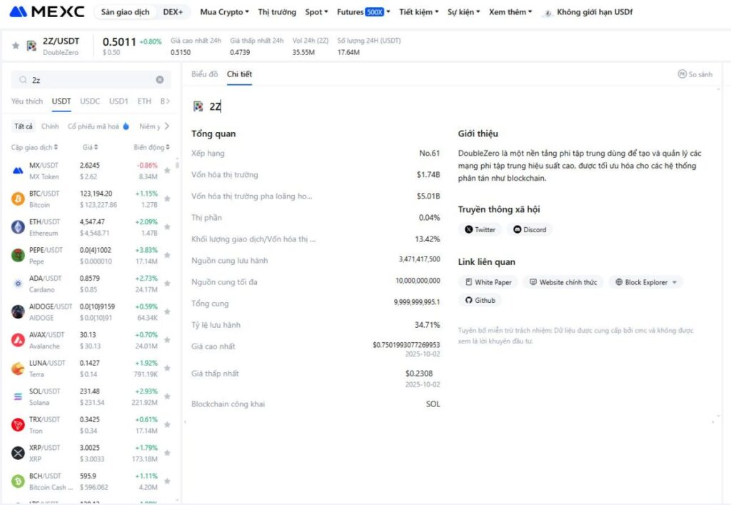Open Website chính thức link
The image size is (731, 505).
pos(563,282)
